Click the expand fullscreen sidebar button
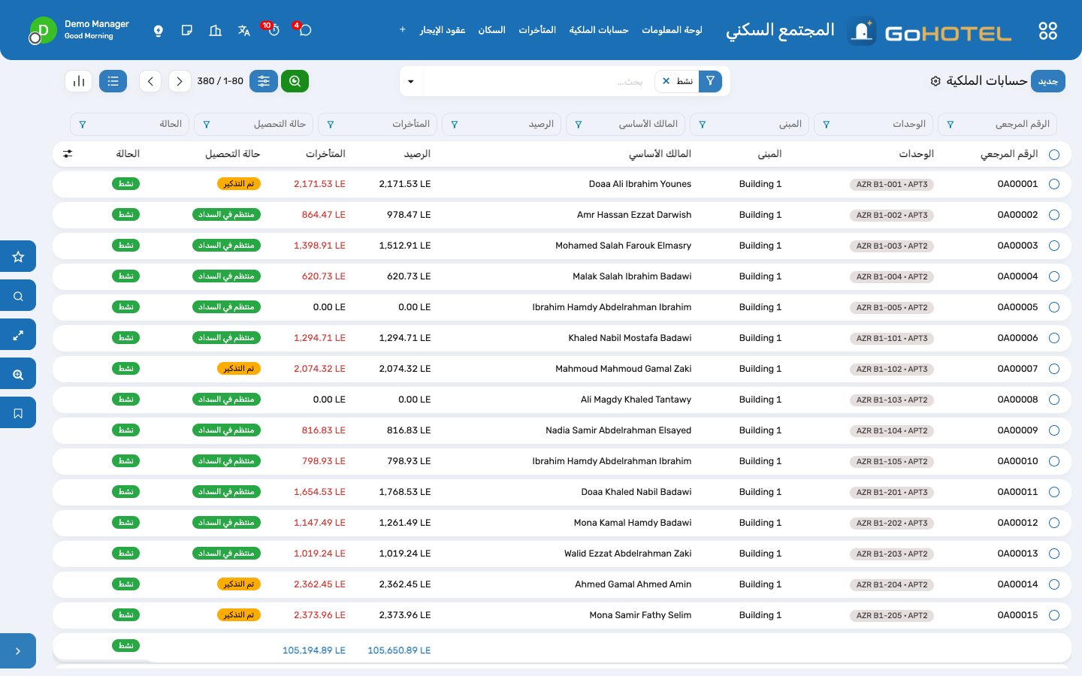 (18, 335)
